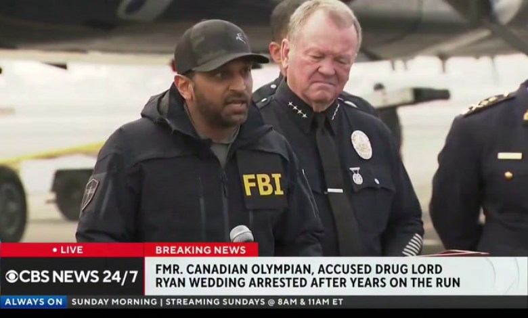This screenshot has height=318, width=528.
Task: Click the CBS eye logo
Action: point(12,276)
